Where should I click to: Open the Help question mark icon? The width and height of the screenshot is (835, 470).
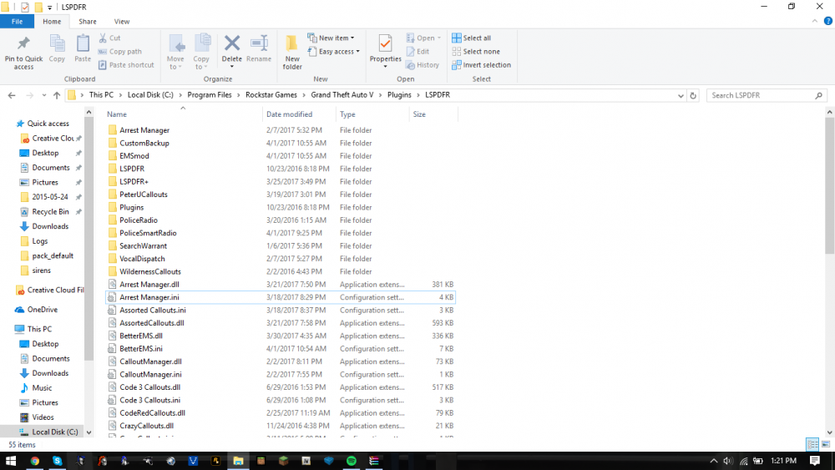tap(828, 22)
